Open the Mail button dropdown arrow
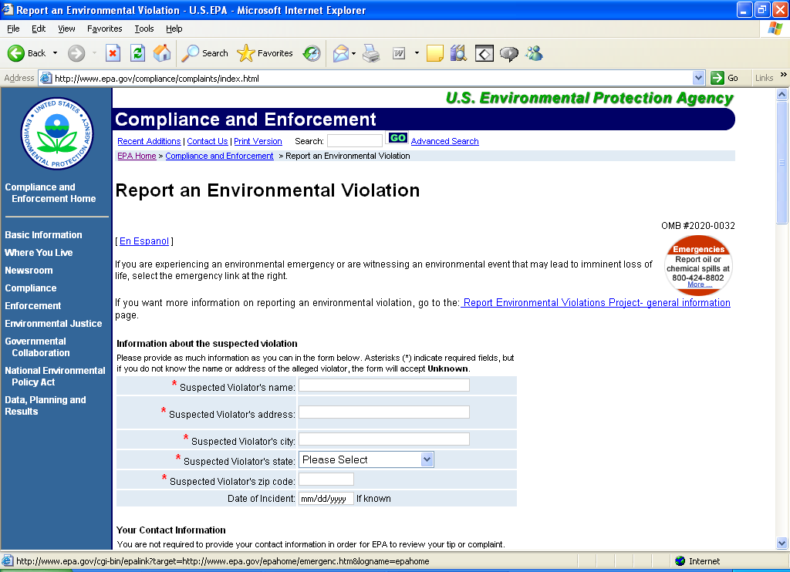Viewport: 790px width, 572px height. [x=353, y=53]
